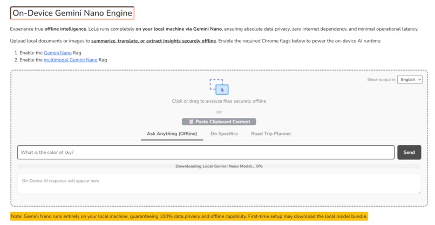Open the Gemini Nano flag link
The image size is (435, 225).
[x=58, y=53]
